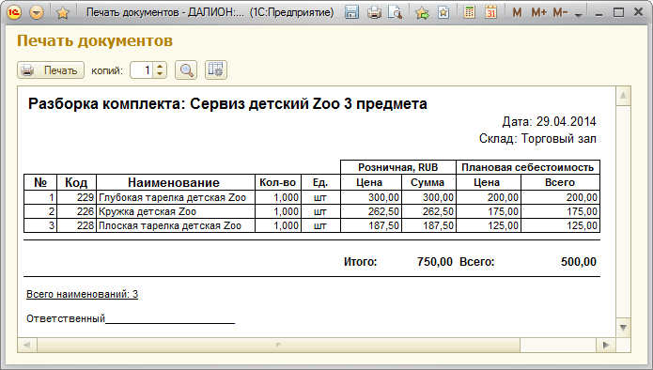Open print preview icon in title bar
Screen dimensions: 653x370
[x=395, y=13]
